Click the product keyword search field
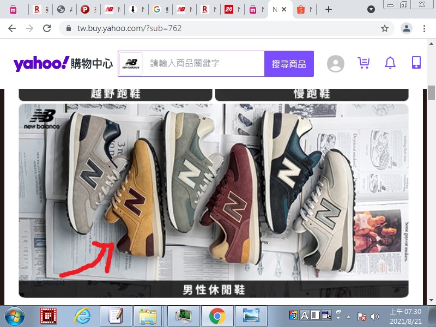The image size is (436, 327). click(x=204, y=64)
